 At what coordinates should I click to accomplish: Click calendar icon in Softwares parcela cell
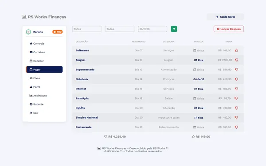195,50
